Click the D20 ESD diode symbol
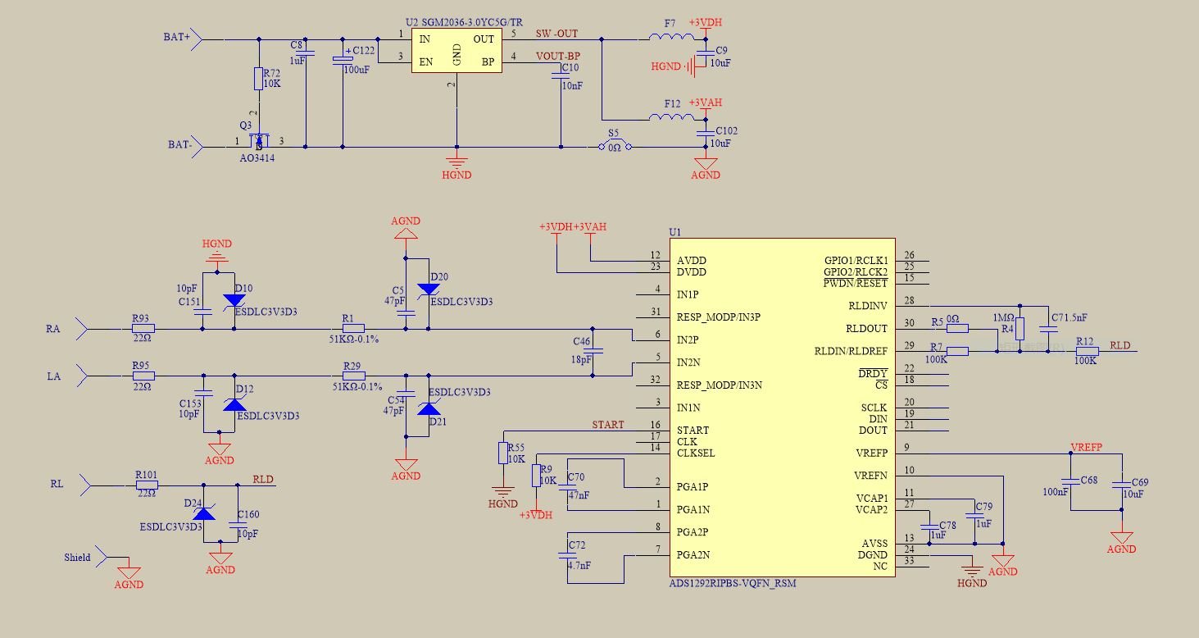This screenshot has width=1199, height=638. click(429, 289)
